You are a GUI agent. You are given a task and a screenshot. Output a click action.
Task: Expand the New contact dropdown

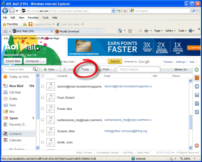pos(57,69)
